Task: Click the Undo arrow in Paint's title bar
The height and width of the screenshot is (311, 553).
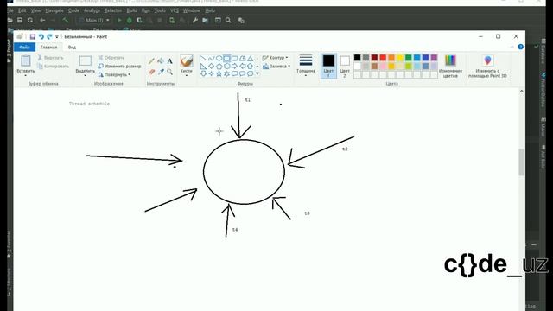Action: 41,36
